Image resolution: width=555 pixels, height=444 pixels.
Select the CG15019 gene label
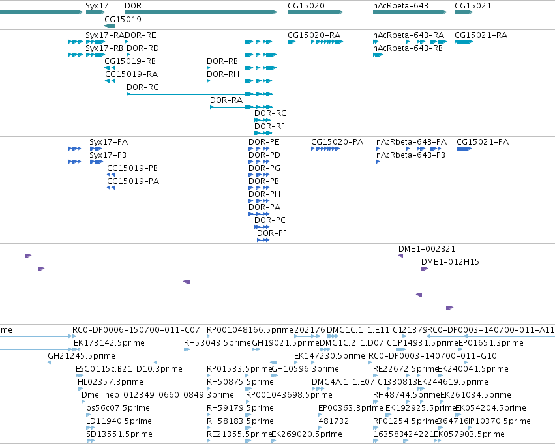[123, 19]
